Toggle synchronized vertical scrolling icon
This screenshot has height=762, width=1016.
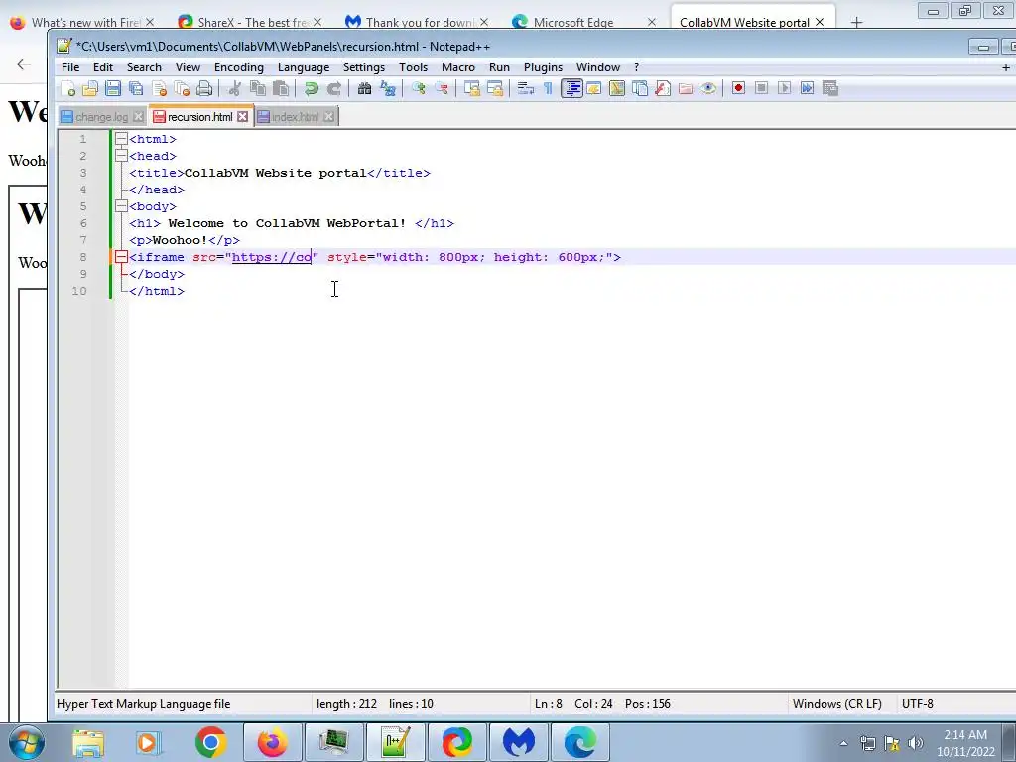pyautogui.click(x=471, y=88)
